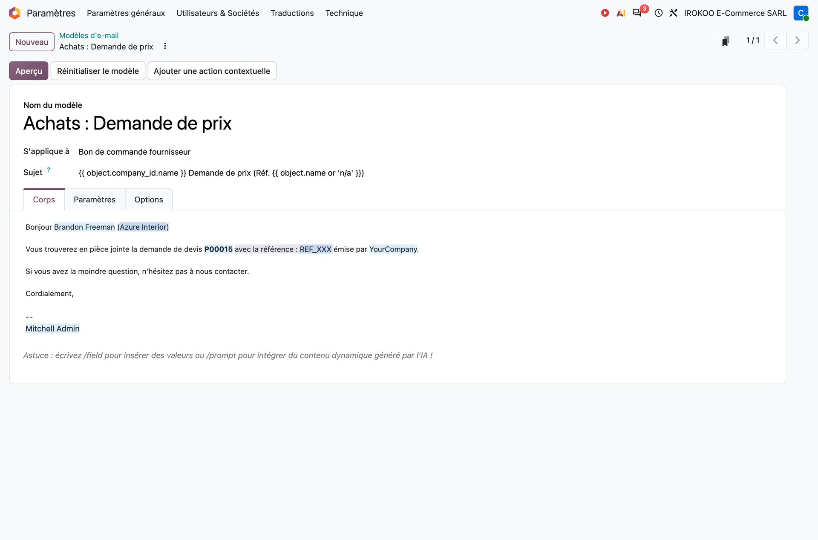Click the Sujet help question mark
Screen dimensions: 818x540
(x=49, y=170)
